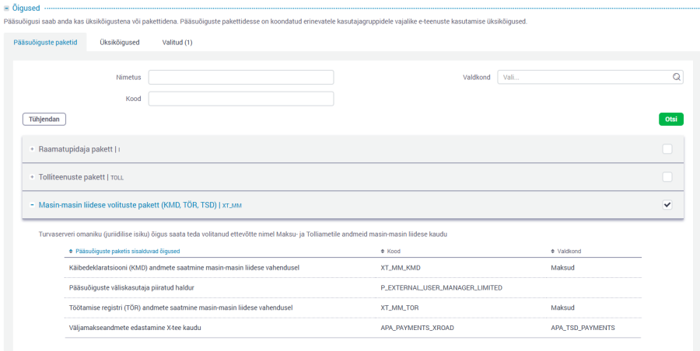Sort by the Valdkond column header
Viewport: 700px width, 351px height.
pyautogui.click(x=565, y=251)
